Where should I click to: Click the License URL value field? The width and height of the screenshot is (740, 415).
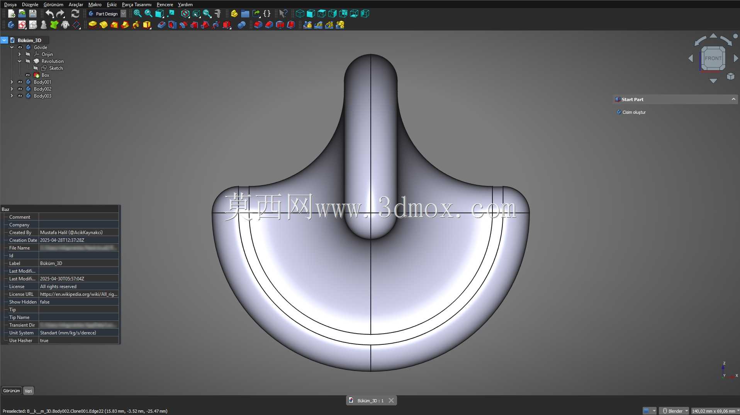coord(78,294)
